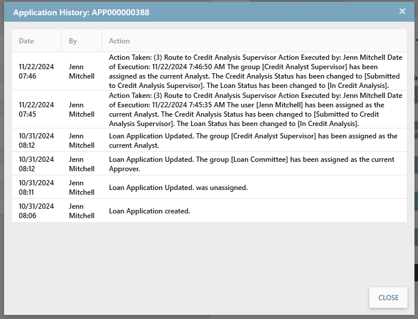Click Jenn Mitchell in the 08:11 row

tap(81, 187)
